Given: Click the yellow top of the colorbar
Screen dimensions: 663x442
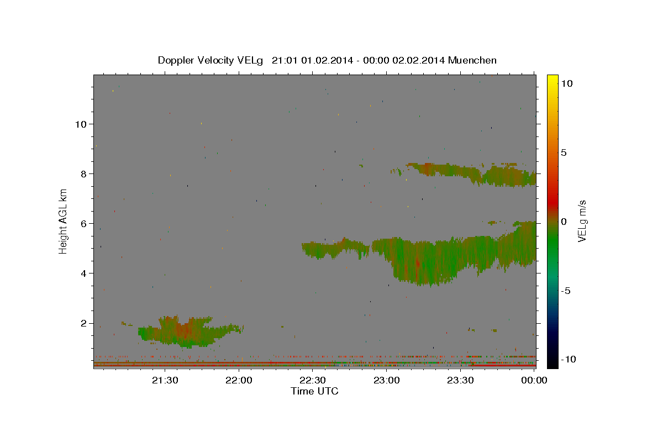Looking at the screenshot, I should coord(552,80).
